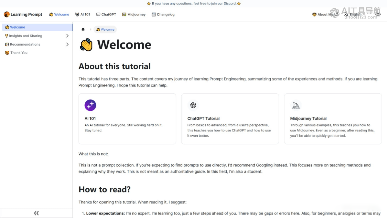Click the sunglasses emoji by About Me
The width and height of the screenshot is (388, 218).
coord(314,15)
